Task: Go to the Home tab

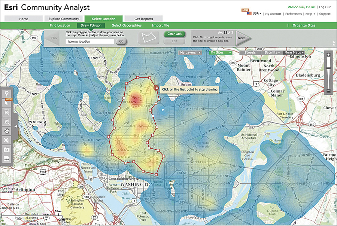Action: 24,19
